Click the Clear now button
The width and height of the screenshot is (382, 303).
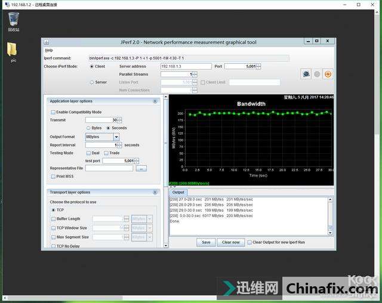point(231,242)
